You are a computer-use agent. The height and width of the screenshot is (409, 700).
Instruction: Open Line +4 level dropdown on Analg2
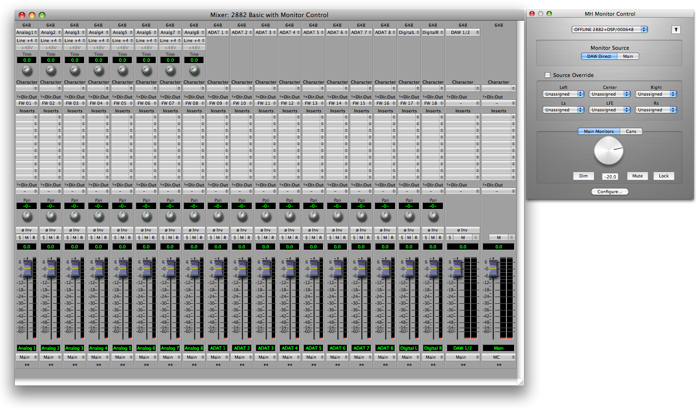pos(51,41)
